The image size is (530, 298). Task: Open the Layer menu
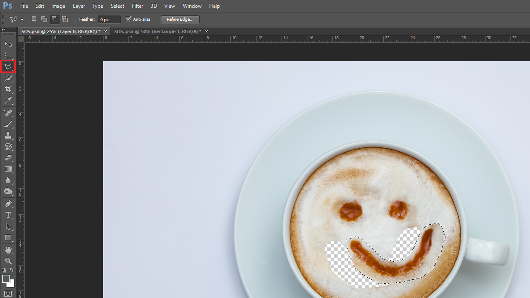click(79, 6)
